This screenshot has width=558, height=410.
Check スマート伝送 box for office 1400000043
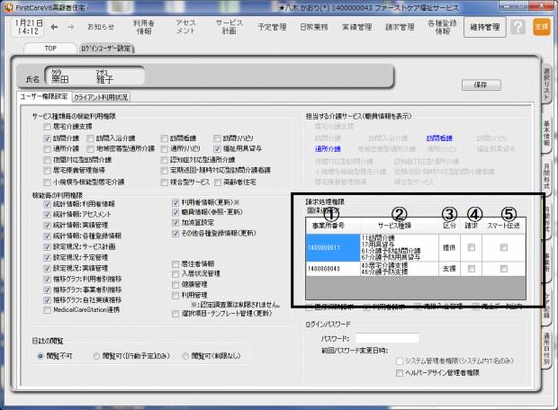click(503, 269)
